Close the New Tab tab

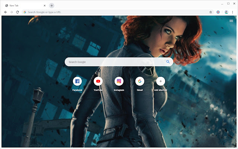[45, 6]
